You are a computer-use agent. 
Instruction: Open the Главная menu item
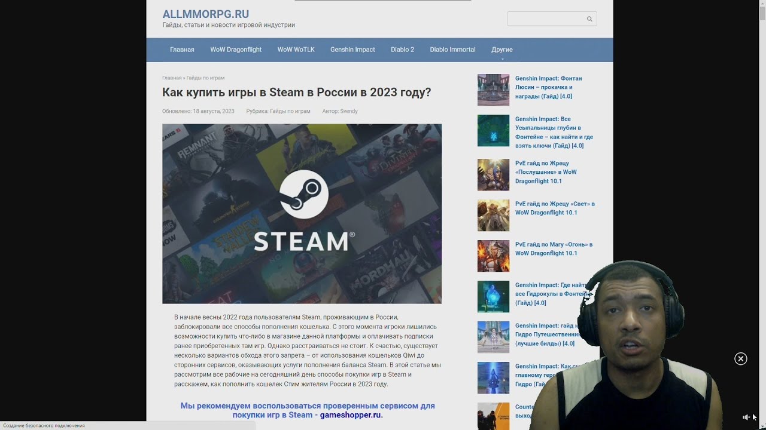pos(182,50)
